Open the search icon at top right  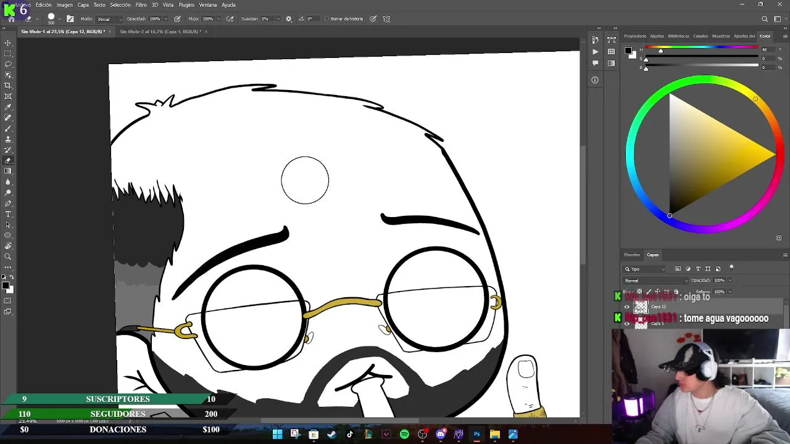(765, 19)
